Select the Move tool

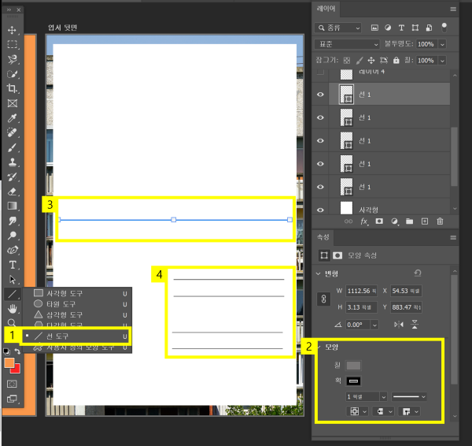(12, 30)
